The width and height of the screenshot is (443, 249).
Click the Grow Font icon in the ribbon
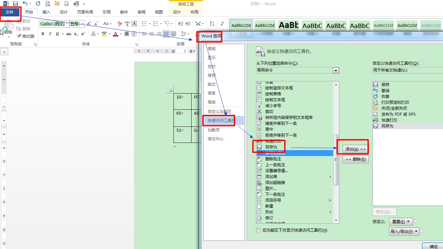point(89,24)
